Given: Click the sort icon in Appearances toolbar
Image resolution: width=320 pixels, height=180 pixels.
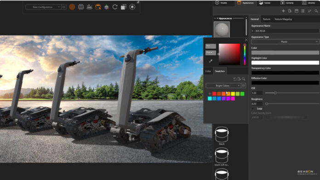Looking at the screenshot, I should point(309,11).
